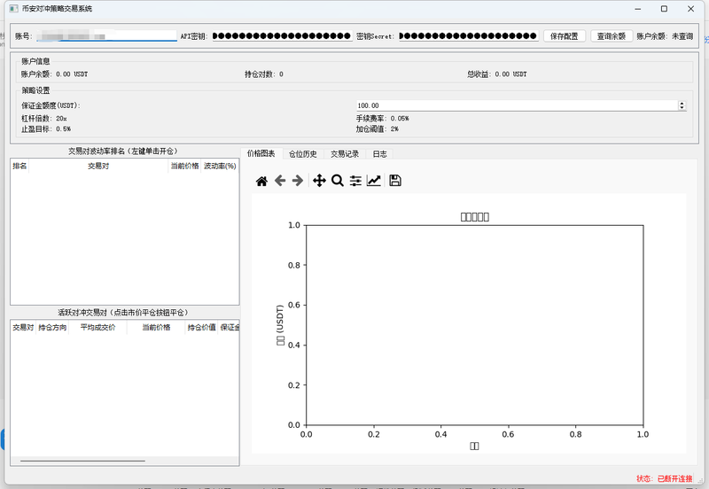Focus the 密钥Secret input field
The width and height of the screenshot is (709, 489).
[468, 36]
